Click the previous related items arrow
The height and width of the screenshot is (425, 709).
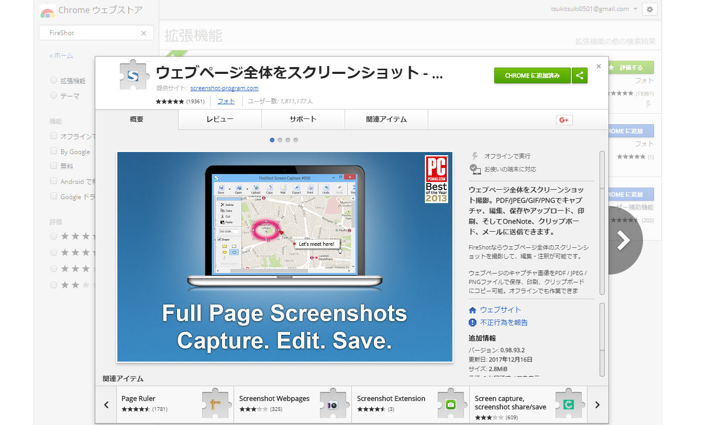click(x=106, y=405)
